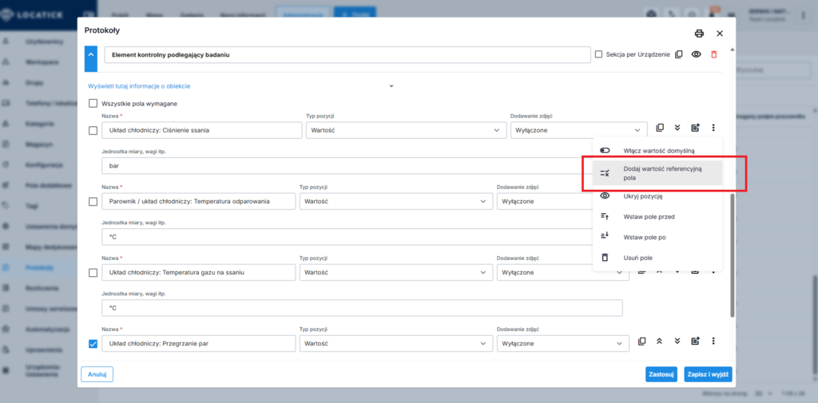Choose Dodaj wartość referencyjną pola
818x403 pixels.
pyautogui.click(x=657, y=173)
